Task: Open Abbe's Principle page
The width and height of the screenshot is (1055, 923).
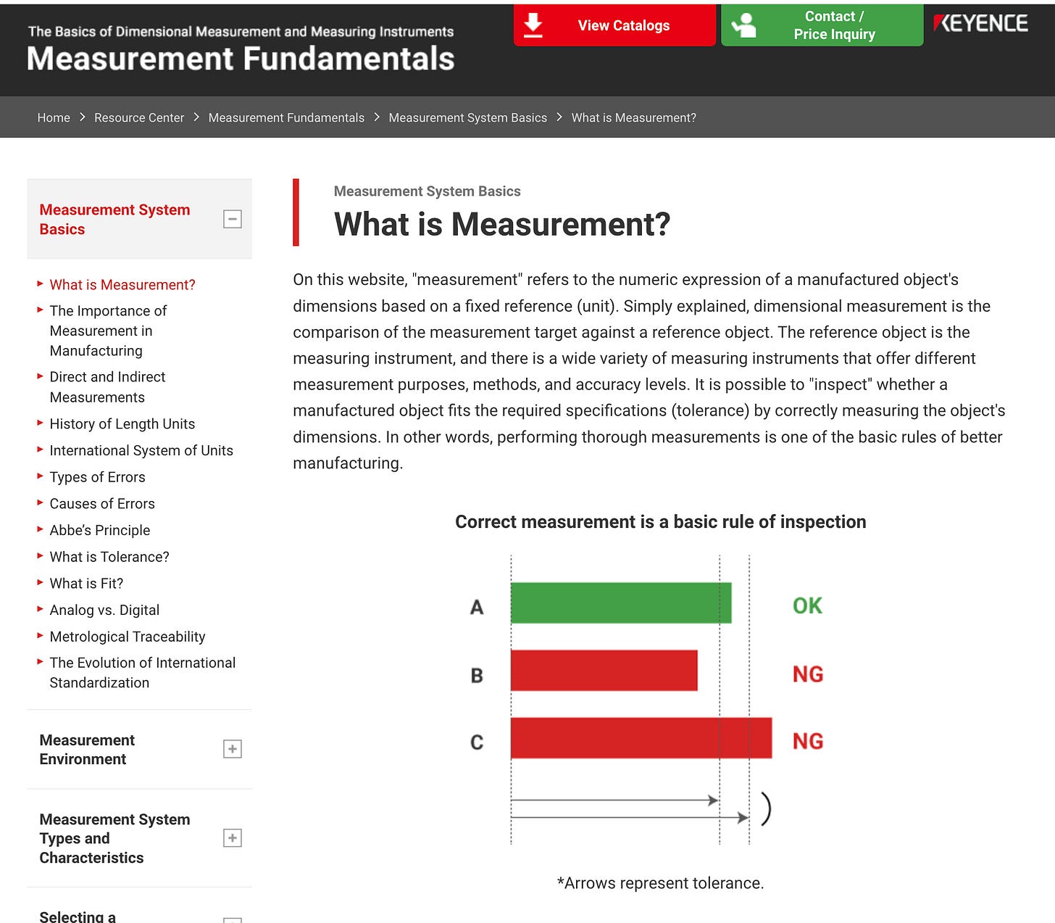Action: (x=100, y=530)
